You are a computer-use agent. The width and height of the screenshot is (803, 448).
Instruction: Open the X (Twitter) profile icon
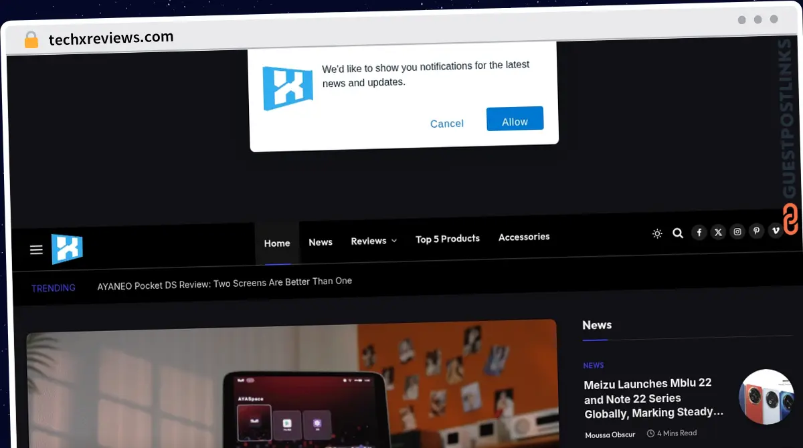tap(718, 232)
